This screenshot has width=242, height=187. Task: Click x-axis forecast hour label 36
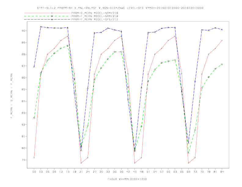[x=115, y=172]
